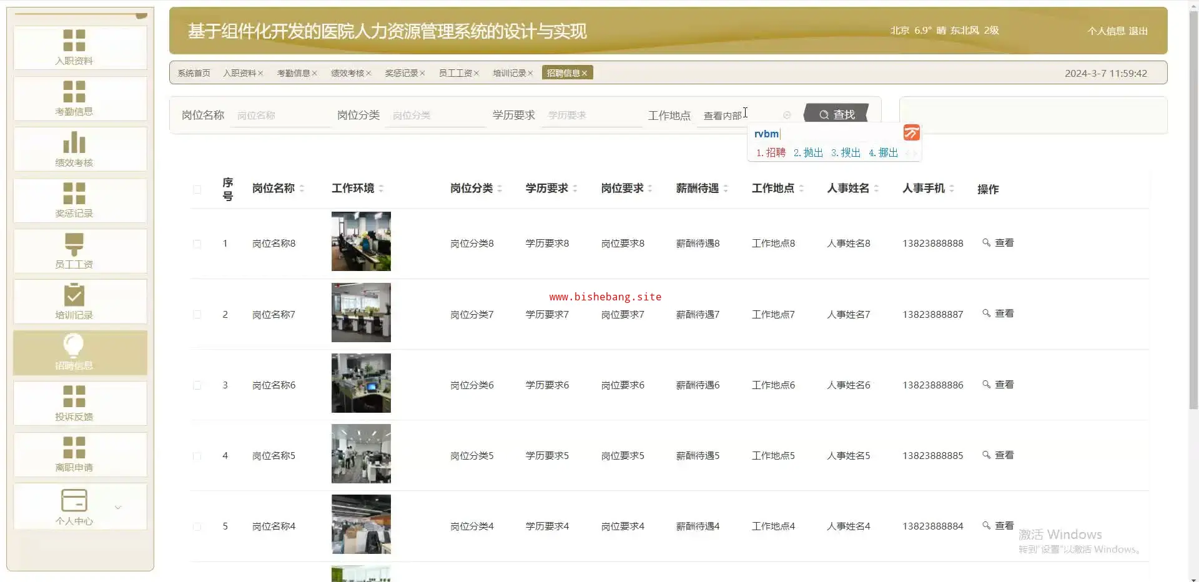Select the 投诉反馈 sidebar icon
Viewport: 1199px width, 582px height.
click(x=74, y=397)
